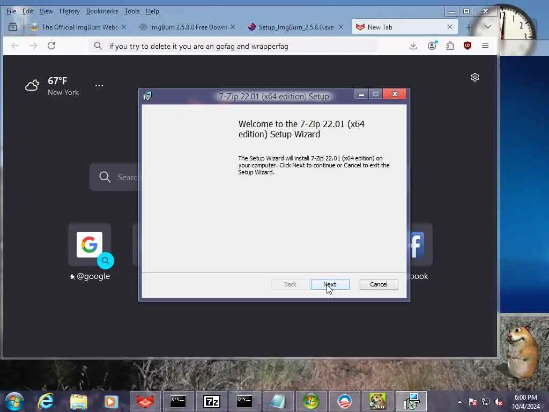The height and width of the screenshot is (412, 549).
Task: Open the uBlock Origin shield icon
Action: [x=468, y=46]
